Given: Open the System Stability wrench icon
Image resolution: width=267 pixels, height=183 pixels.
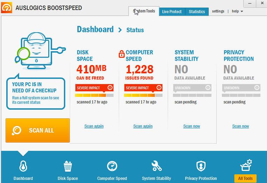Looking at the screenshot, I should coord(157,166).
